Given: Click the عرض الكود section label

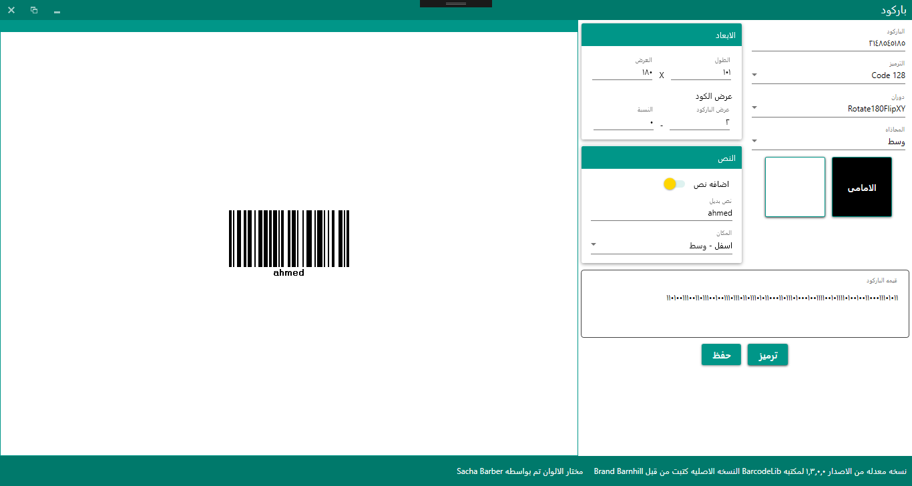Looking at the screenshot, I should click(714, 96).
